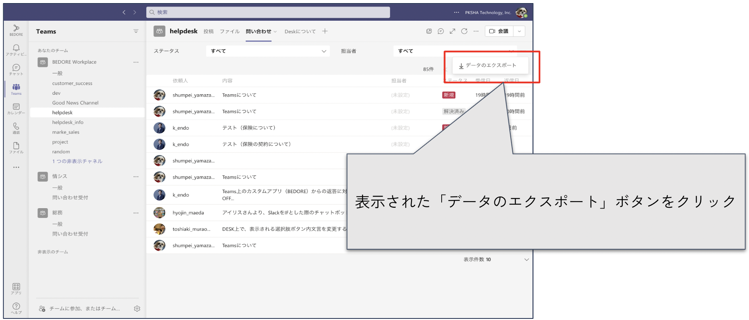This screenshot has width=749, height=320.
Task: Open the Chat icon in sidebar
Action: pos(16,70)
